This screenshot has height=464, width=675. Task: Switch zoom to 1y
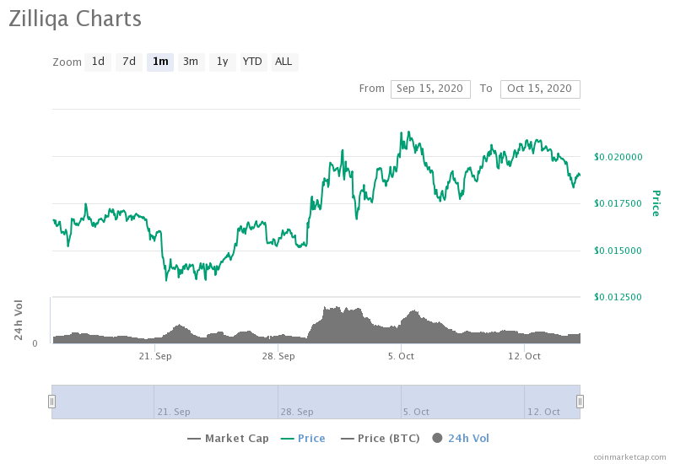click(222, 62)
